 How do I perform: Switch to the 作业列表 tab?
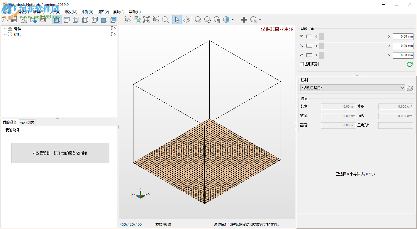(x=27, y=122)
